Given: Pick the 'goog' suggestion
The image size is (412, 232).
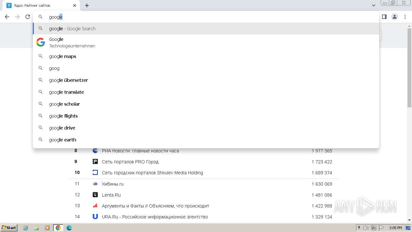Looking at the screenshot, I should coord(206,68).
